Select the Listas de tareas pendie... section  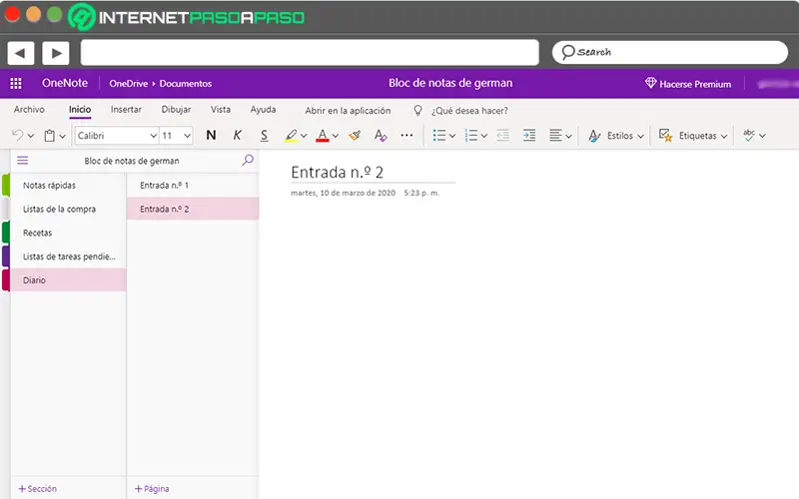[68, 256]
